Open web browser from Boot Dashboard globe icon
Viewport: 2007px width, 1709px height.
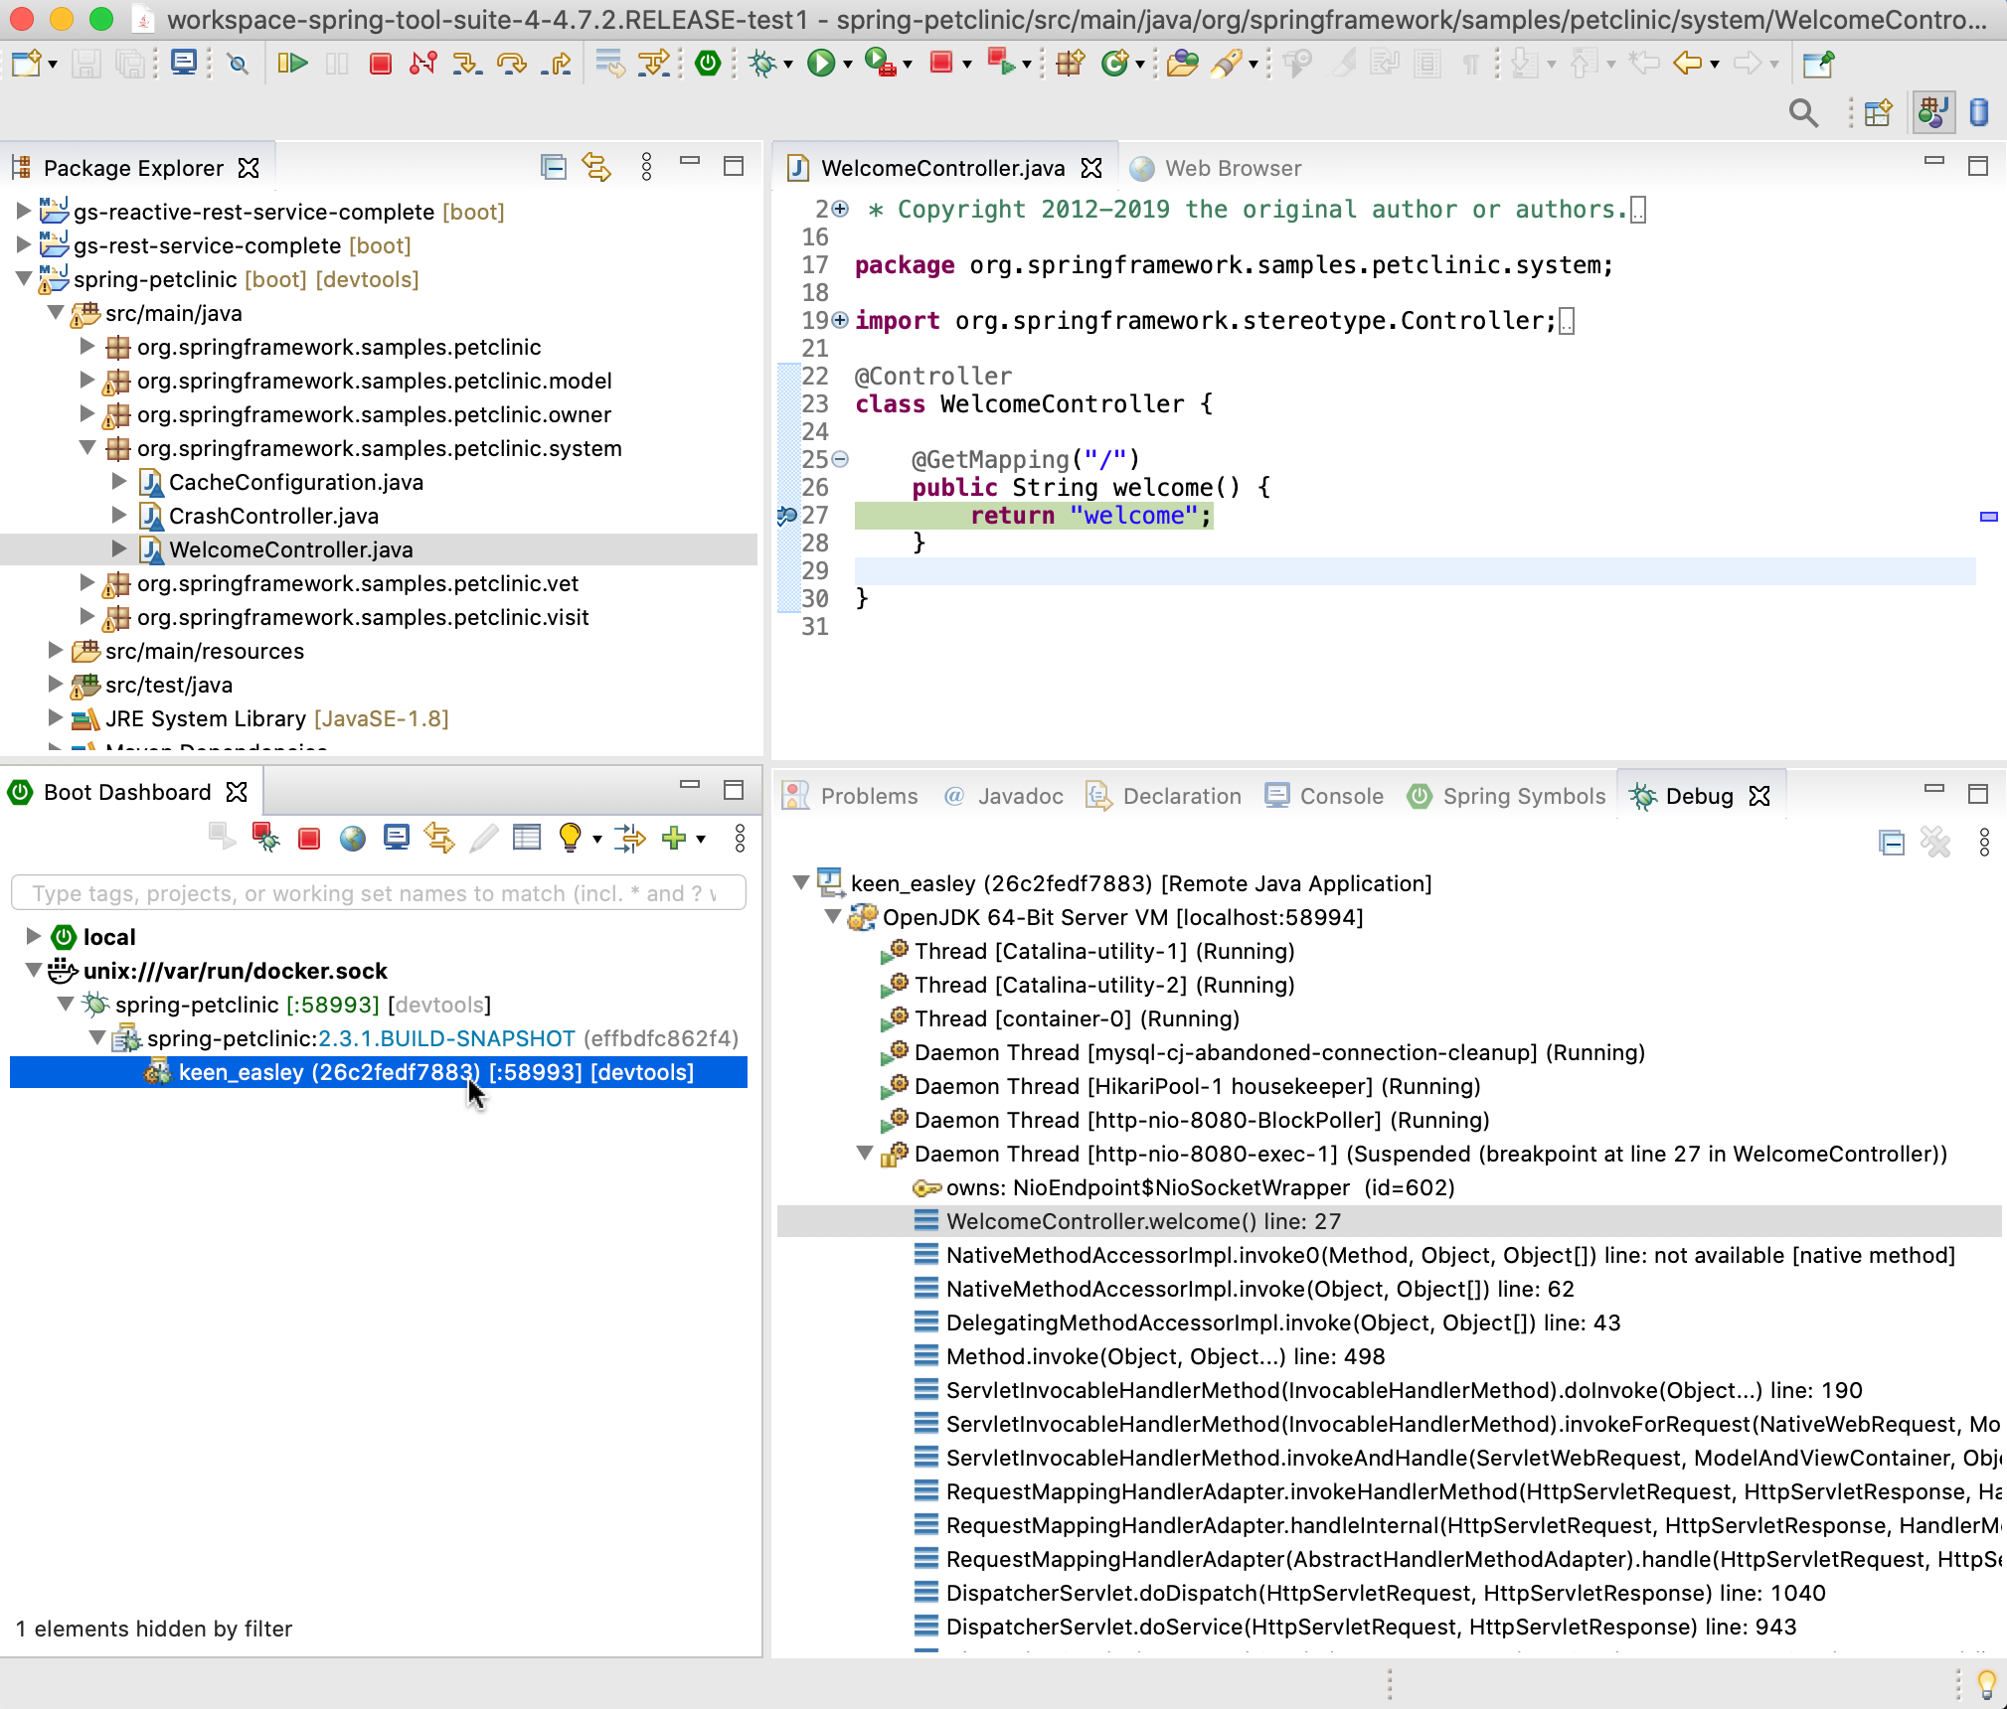click(352, 839)
